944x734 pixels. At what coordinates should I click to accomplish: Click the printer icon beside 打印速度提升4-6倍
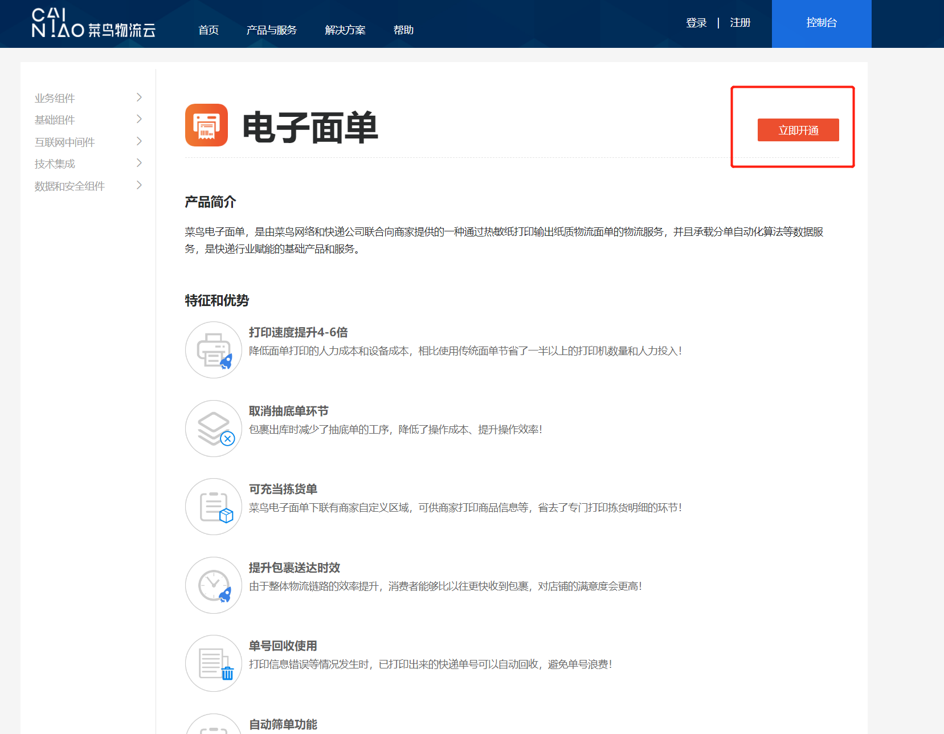coord(214,350)
